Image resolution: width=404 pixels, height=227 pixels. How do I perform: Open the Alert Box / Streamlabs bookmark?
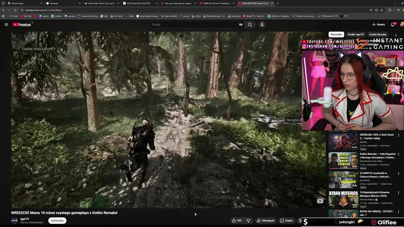[x=279, y=16]
